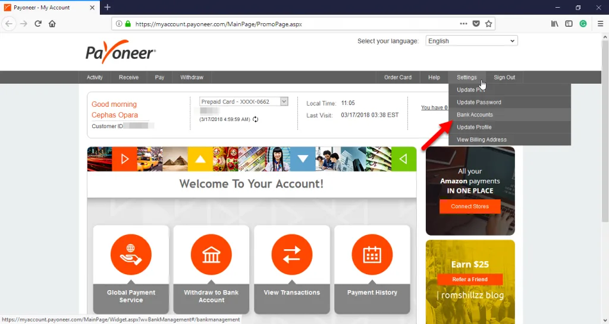Save page to Pocket icon
Viewport: 609px width, 324px height.
[x=476, y=24]
